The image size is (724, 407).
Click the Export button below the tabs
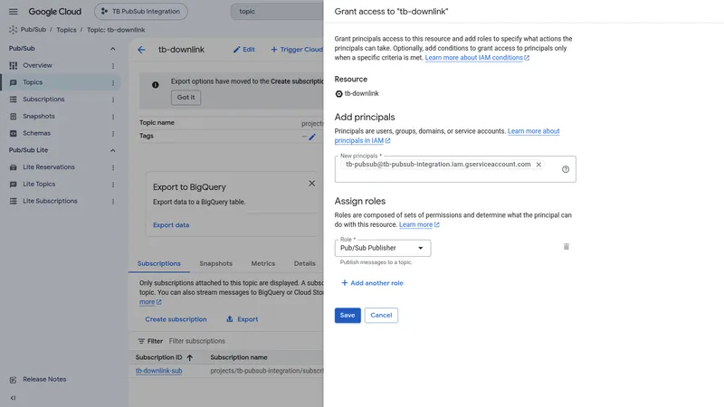(243, 319)
